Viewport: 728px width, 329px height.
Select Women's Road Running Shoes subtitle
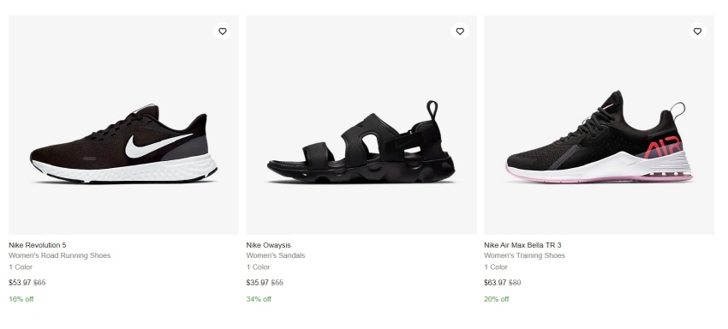59,255
